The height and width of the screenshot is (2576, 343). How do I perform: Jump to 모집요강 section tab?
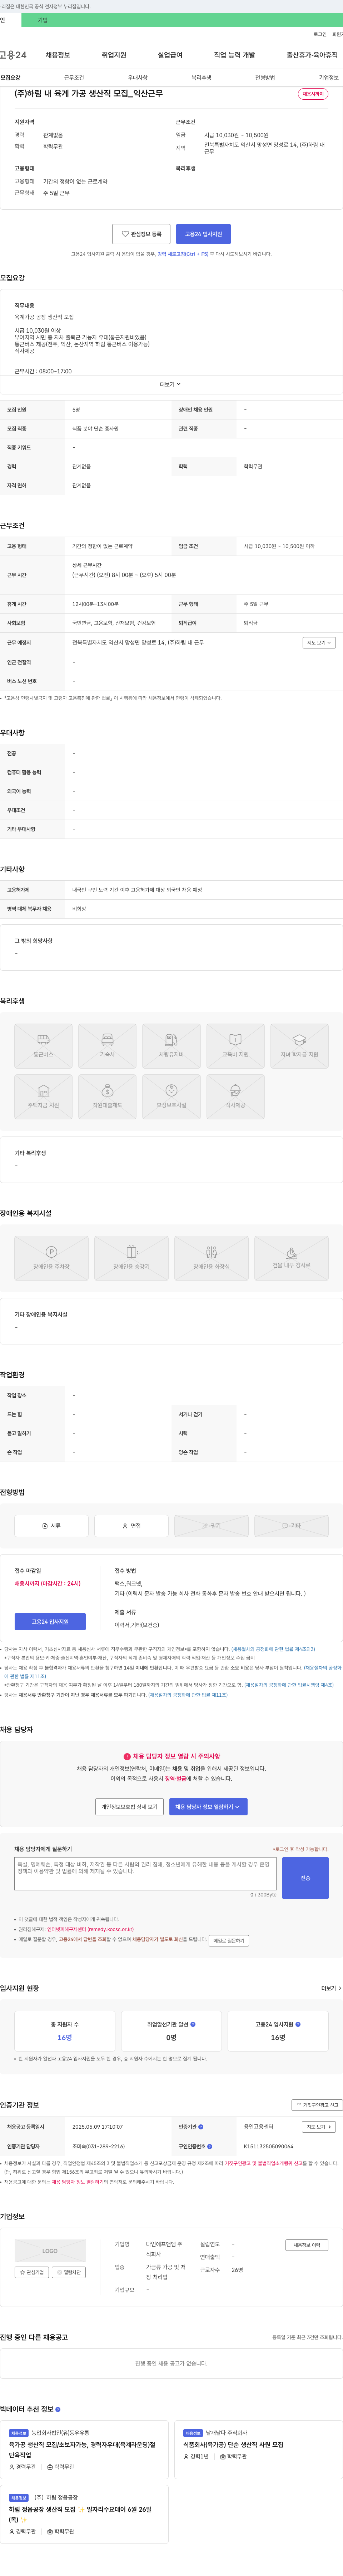[x=10, y=77]
